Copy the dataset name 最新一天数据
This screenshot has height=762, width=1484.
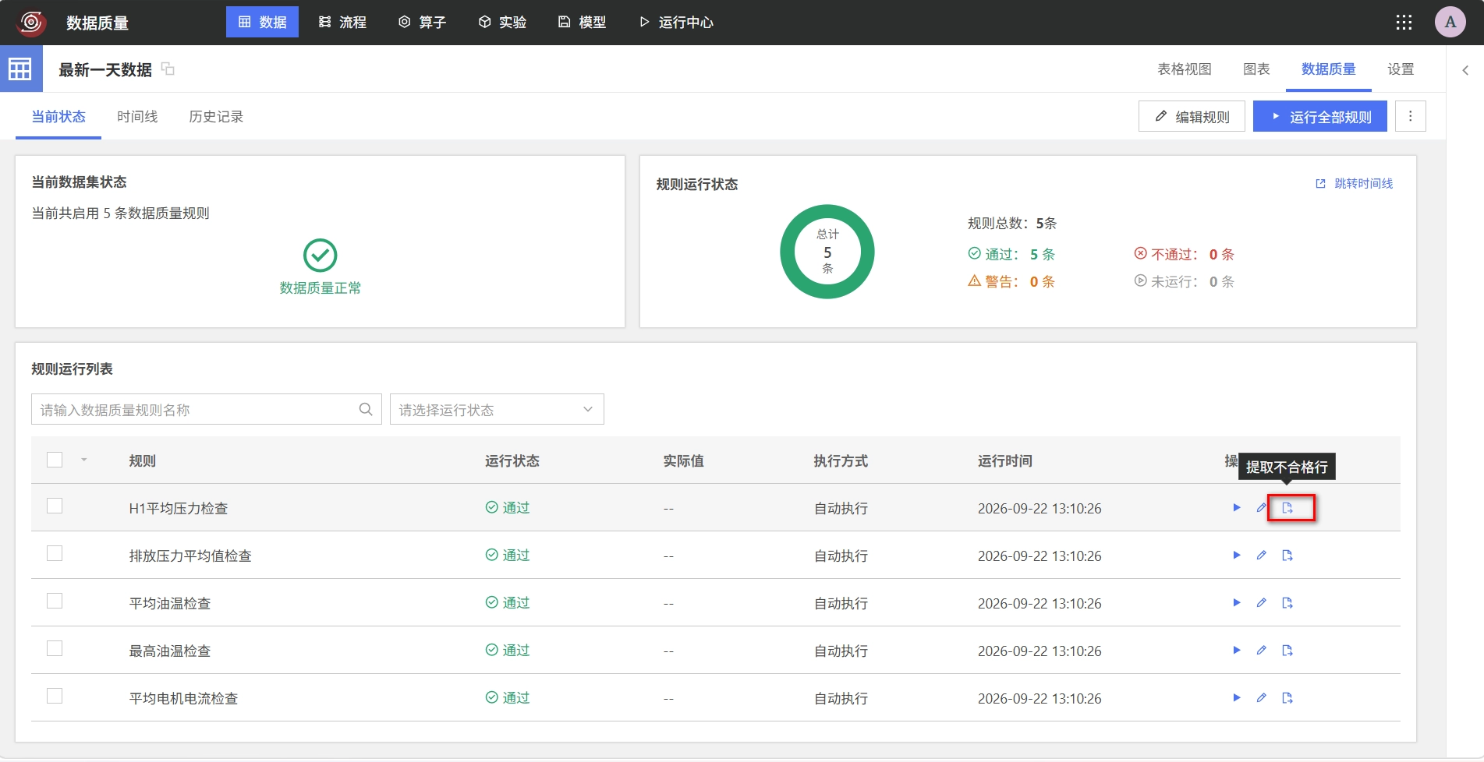pos(168,69)
